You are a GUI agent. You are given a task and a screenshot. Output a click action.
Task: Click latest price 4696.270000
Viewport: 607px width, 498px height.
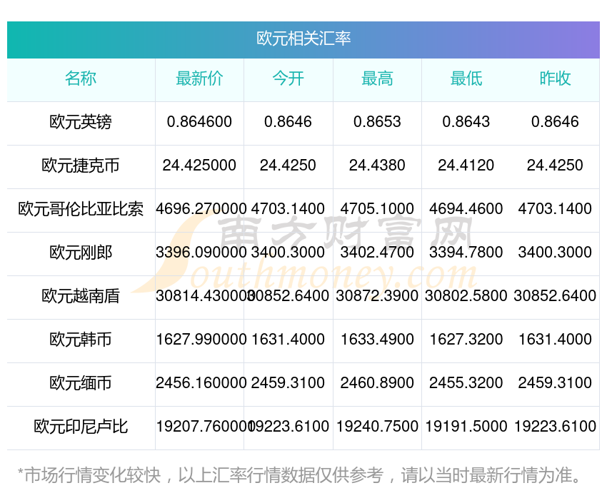tap(201, 209)
